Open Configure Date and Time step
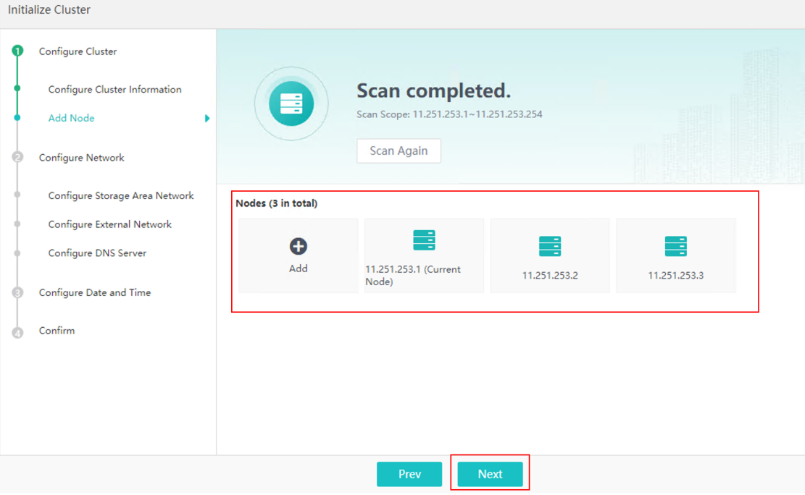 coord(95,292)
